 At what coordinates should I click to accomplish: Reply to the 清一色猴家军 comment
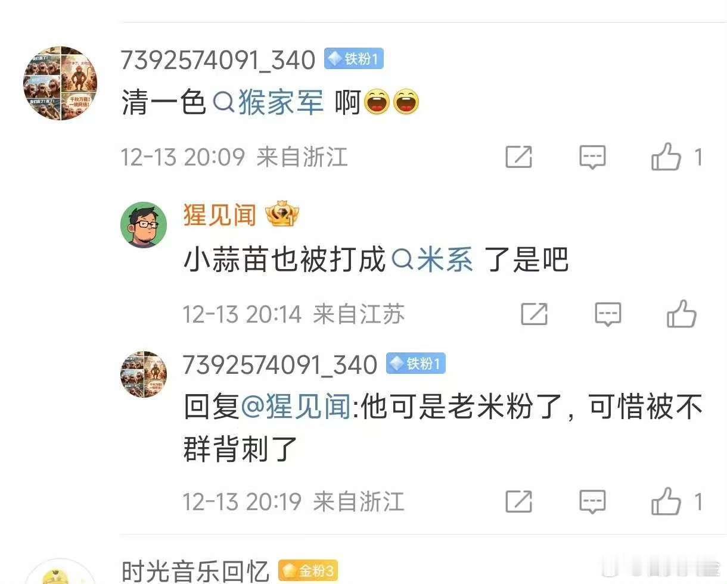(x=592, y=157)
